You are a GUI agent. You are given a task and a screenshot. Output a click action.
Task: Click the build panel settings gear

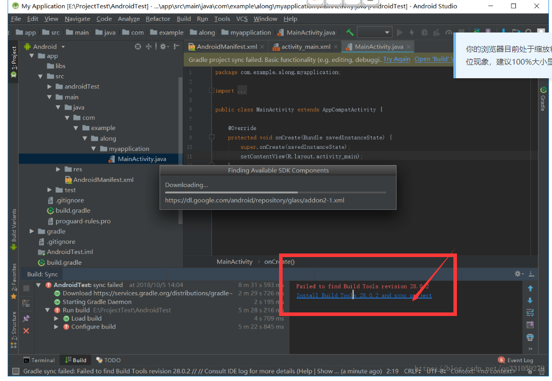tap(519, 274)
